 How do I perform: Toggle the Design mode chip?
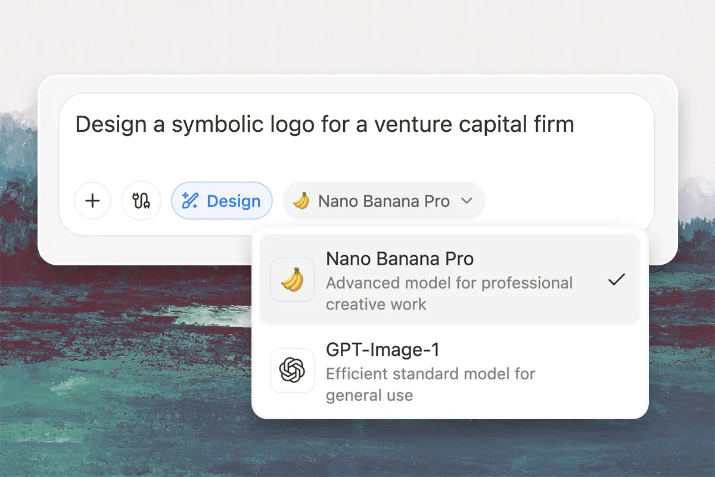(x=222, y=201)
